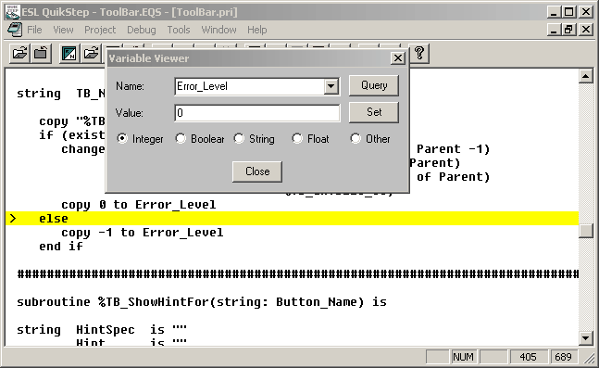Click the highlighted 'else' code line

coord(293,219)
